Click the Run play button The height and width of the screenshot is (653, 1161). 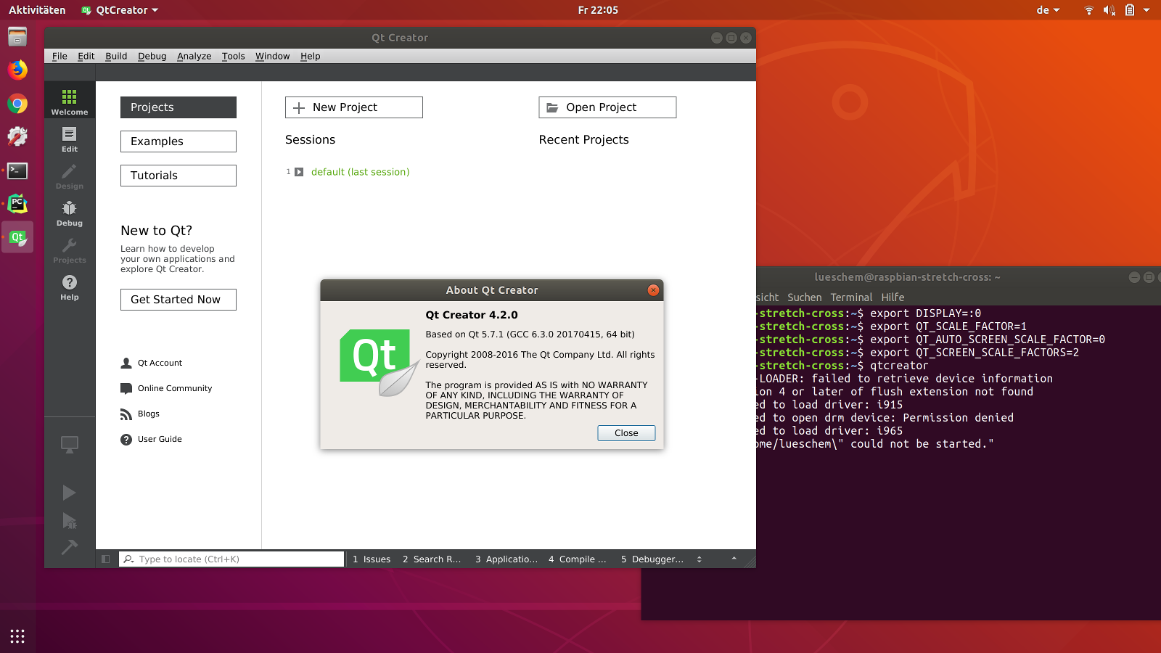point(69,493)
